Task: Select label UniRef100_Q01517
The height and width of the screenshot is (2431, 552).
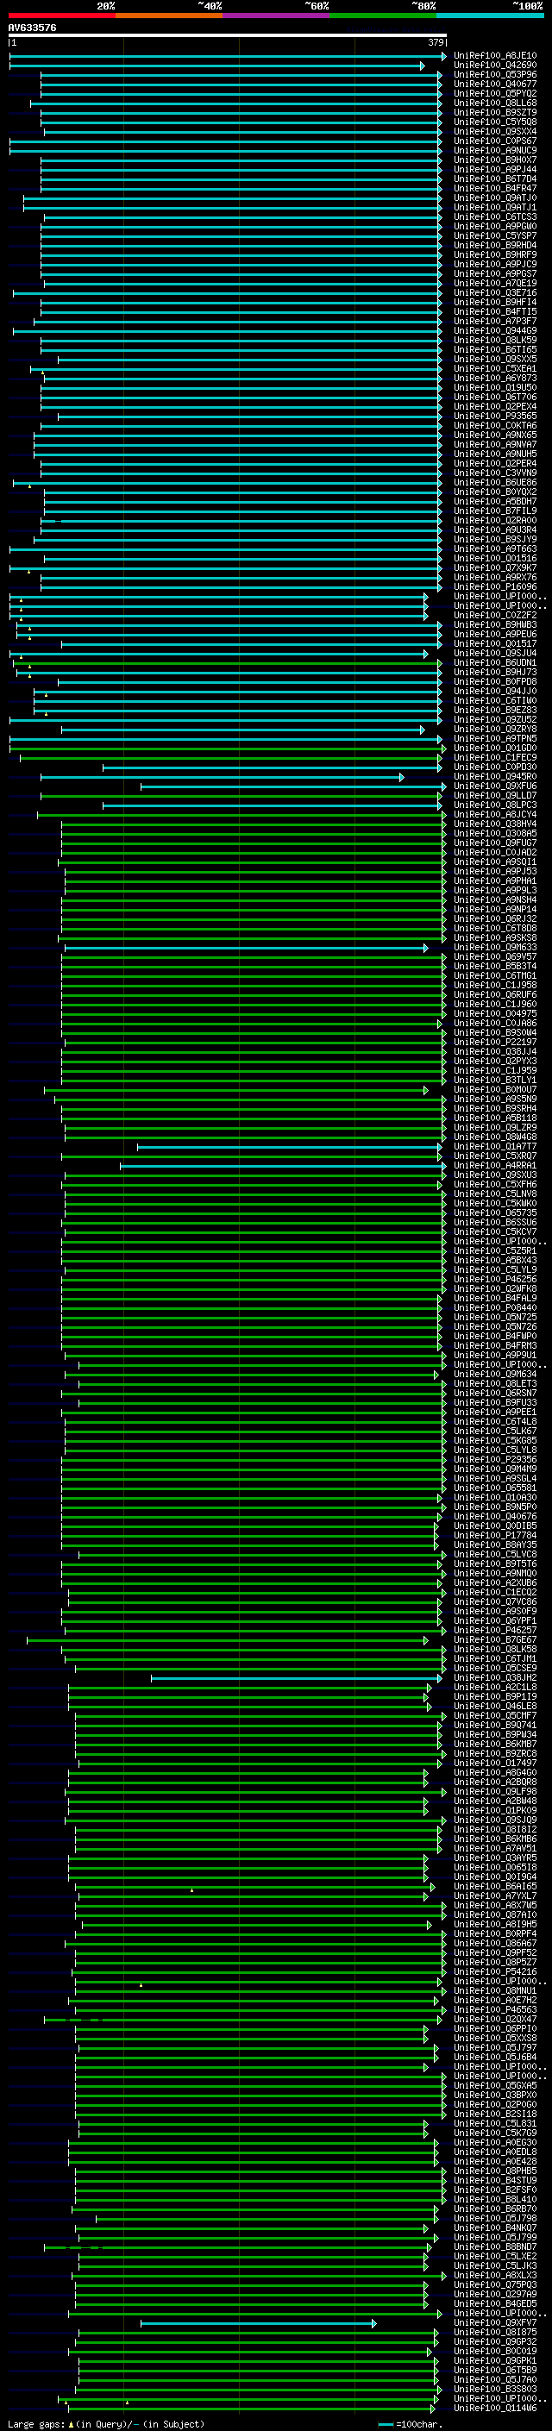Action: point(495,643)
